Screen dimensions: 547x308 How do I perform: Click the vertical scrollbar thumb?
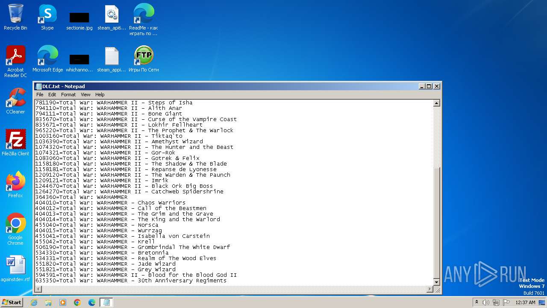point(437,222)
